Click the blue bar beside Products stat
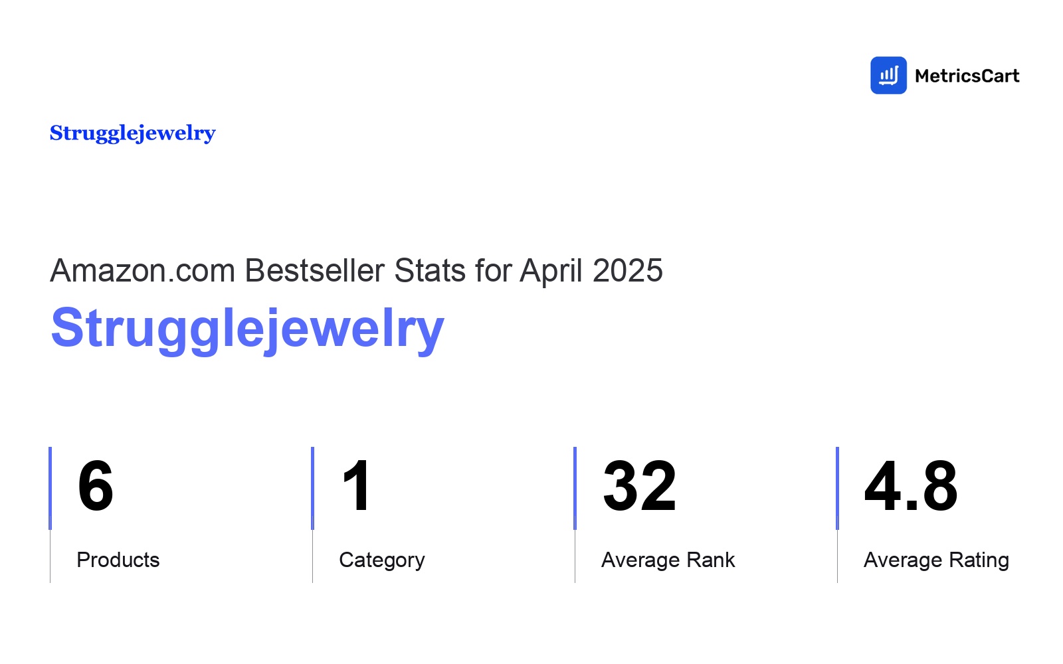Image resolution: width=1063 pixels, height=664 pixels. pos(50,488)
